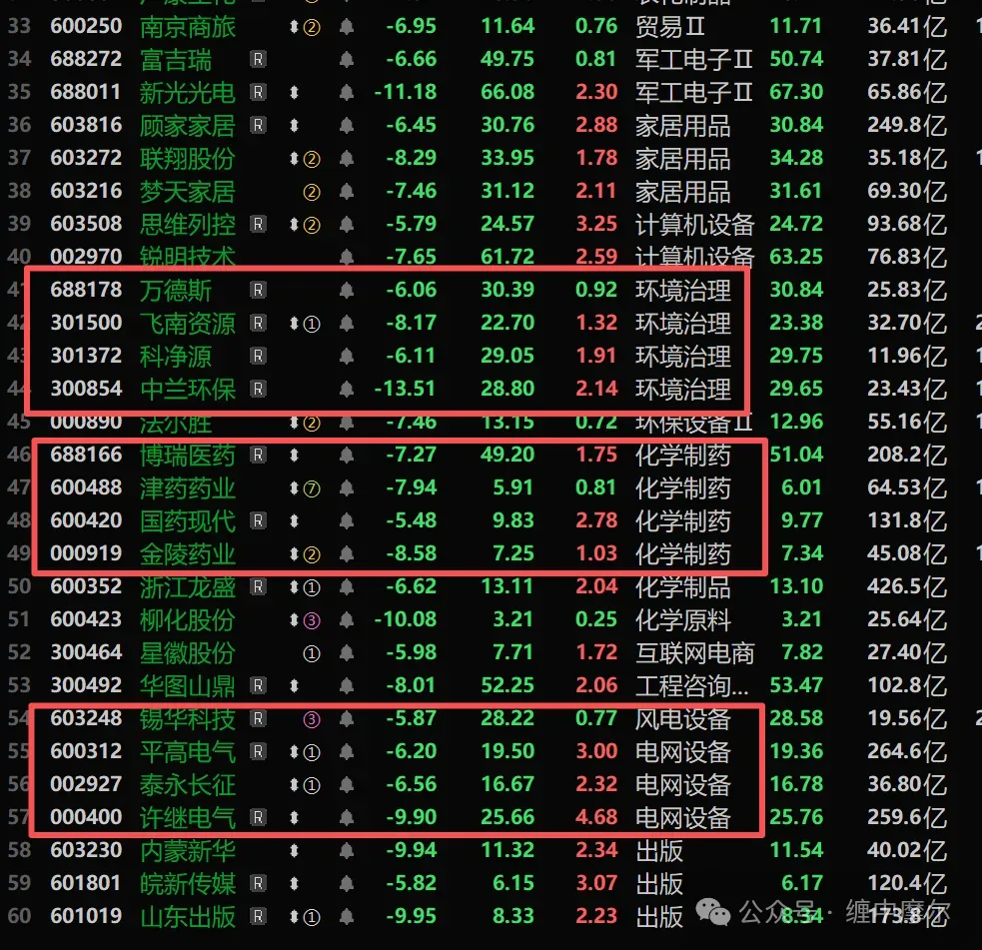
Task: Click the 计算机设备 sector for 思维列控
Action: tap(694, 225)
